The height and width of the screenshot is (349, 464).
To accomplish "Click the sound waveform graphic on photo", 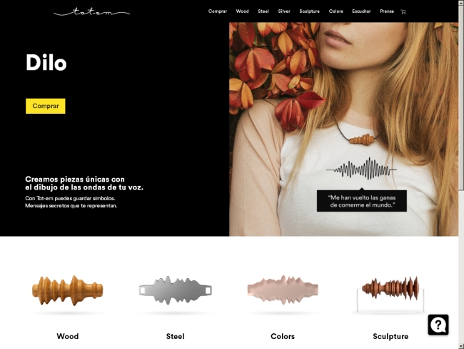I will pyautogui.click(x=361, y=169).
